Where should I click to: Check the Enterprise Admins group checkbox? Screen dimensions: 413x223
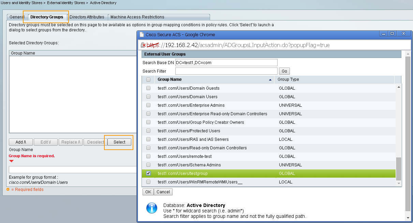[148, 105]
